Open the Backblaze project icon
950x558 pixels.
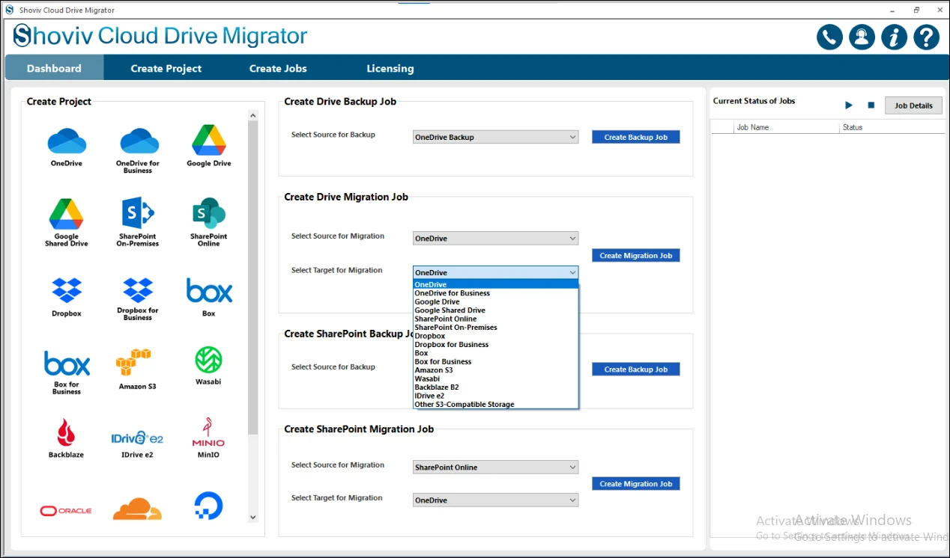tap(67, 438)
